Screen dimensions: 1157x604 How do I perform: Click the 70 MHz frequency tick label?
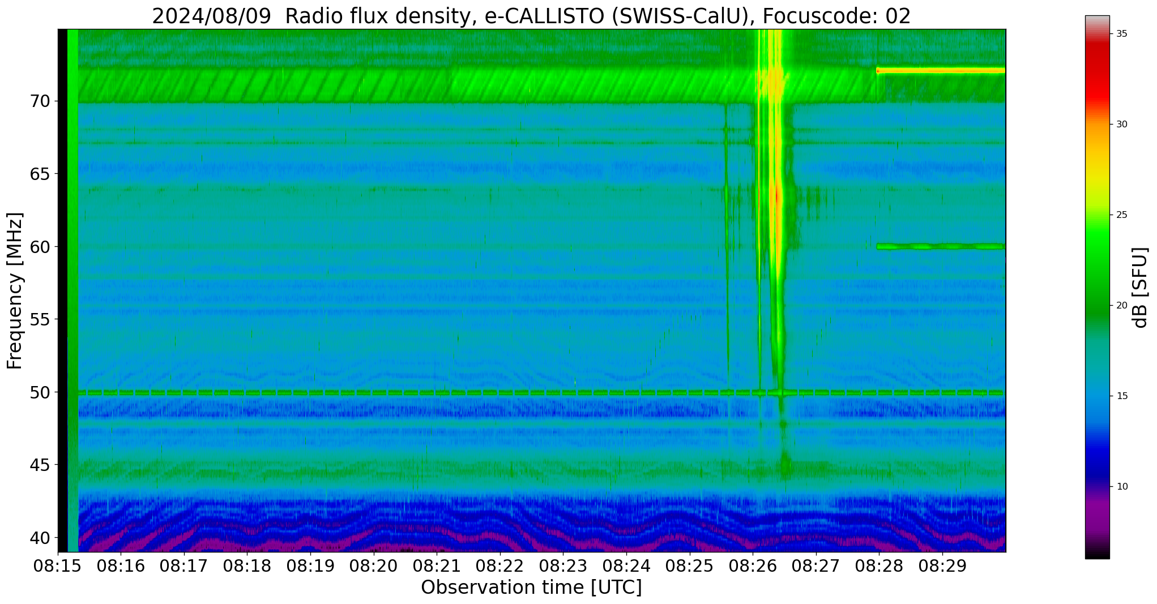point(40,101)
